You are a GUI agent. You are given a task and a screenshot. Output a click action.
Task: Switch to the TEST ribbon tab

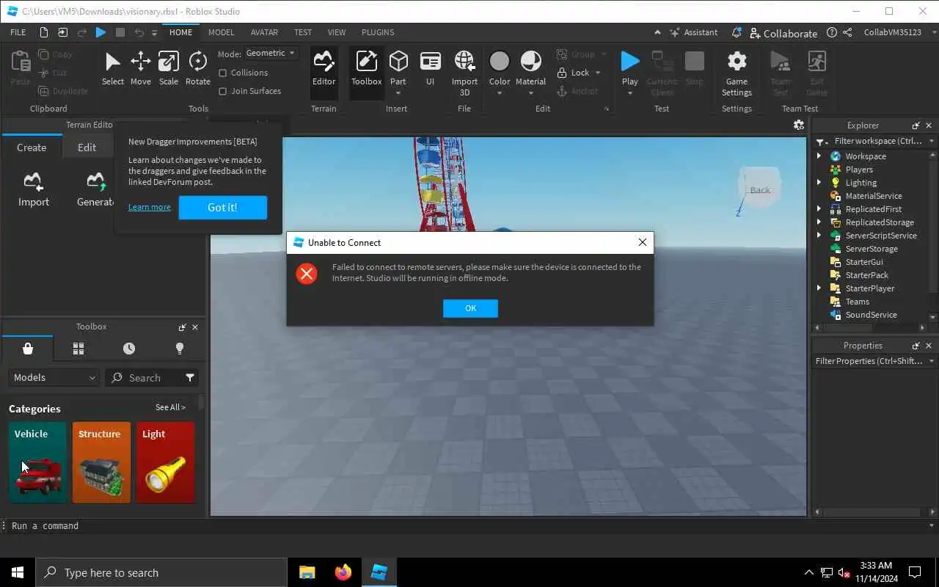[x=303, y=32]
